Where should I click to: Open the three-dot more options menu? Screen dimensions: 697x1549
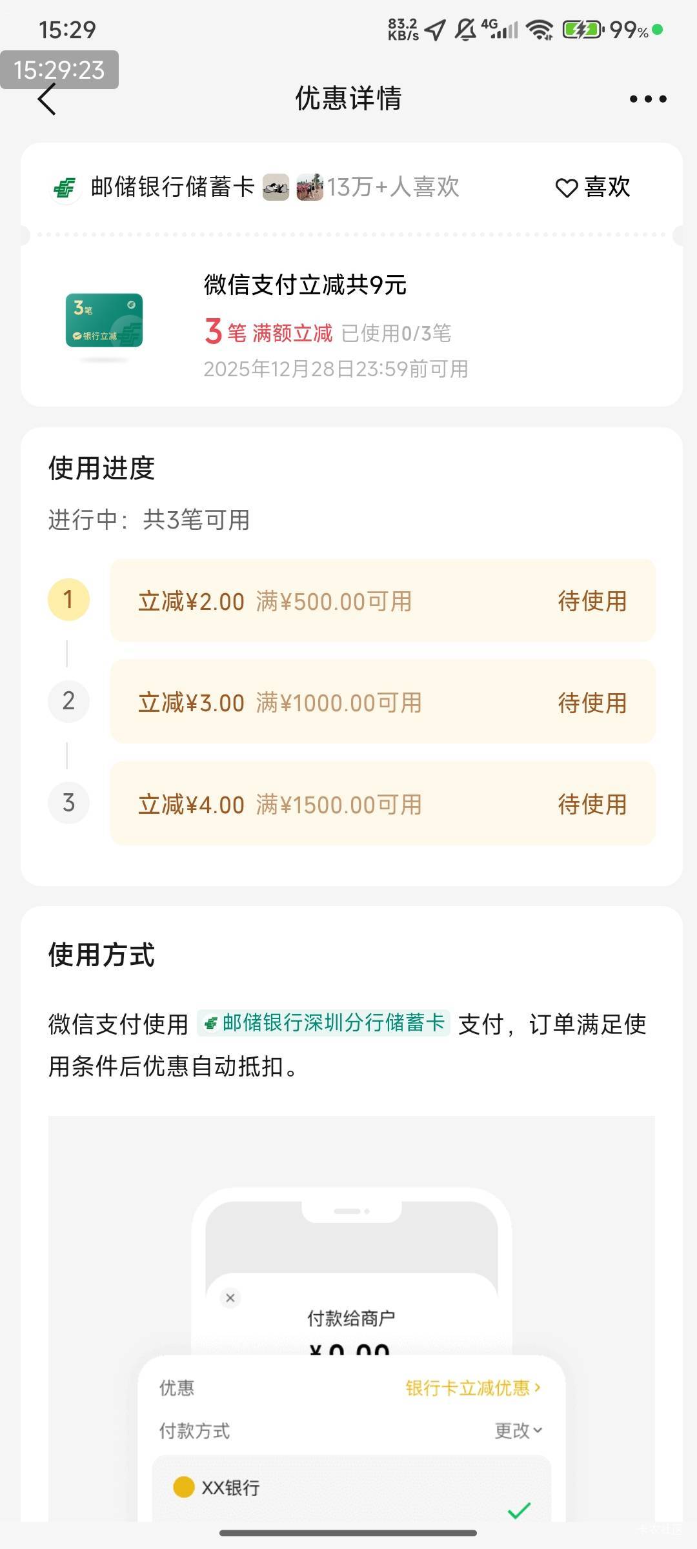[648, 99]
